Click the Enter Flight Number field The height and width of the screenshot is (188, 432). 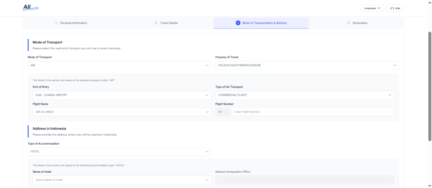point(313,112)
